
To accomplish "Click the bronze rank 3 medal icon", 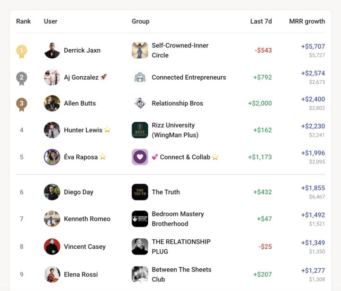I will 21,104.
